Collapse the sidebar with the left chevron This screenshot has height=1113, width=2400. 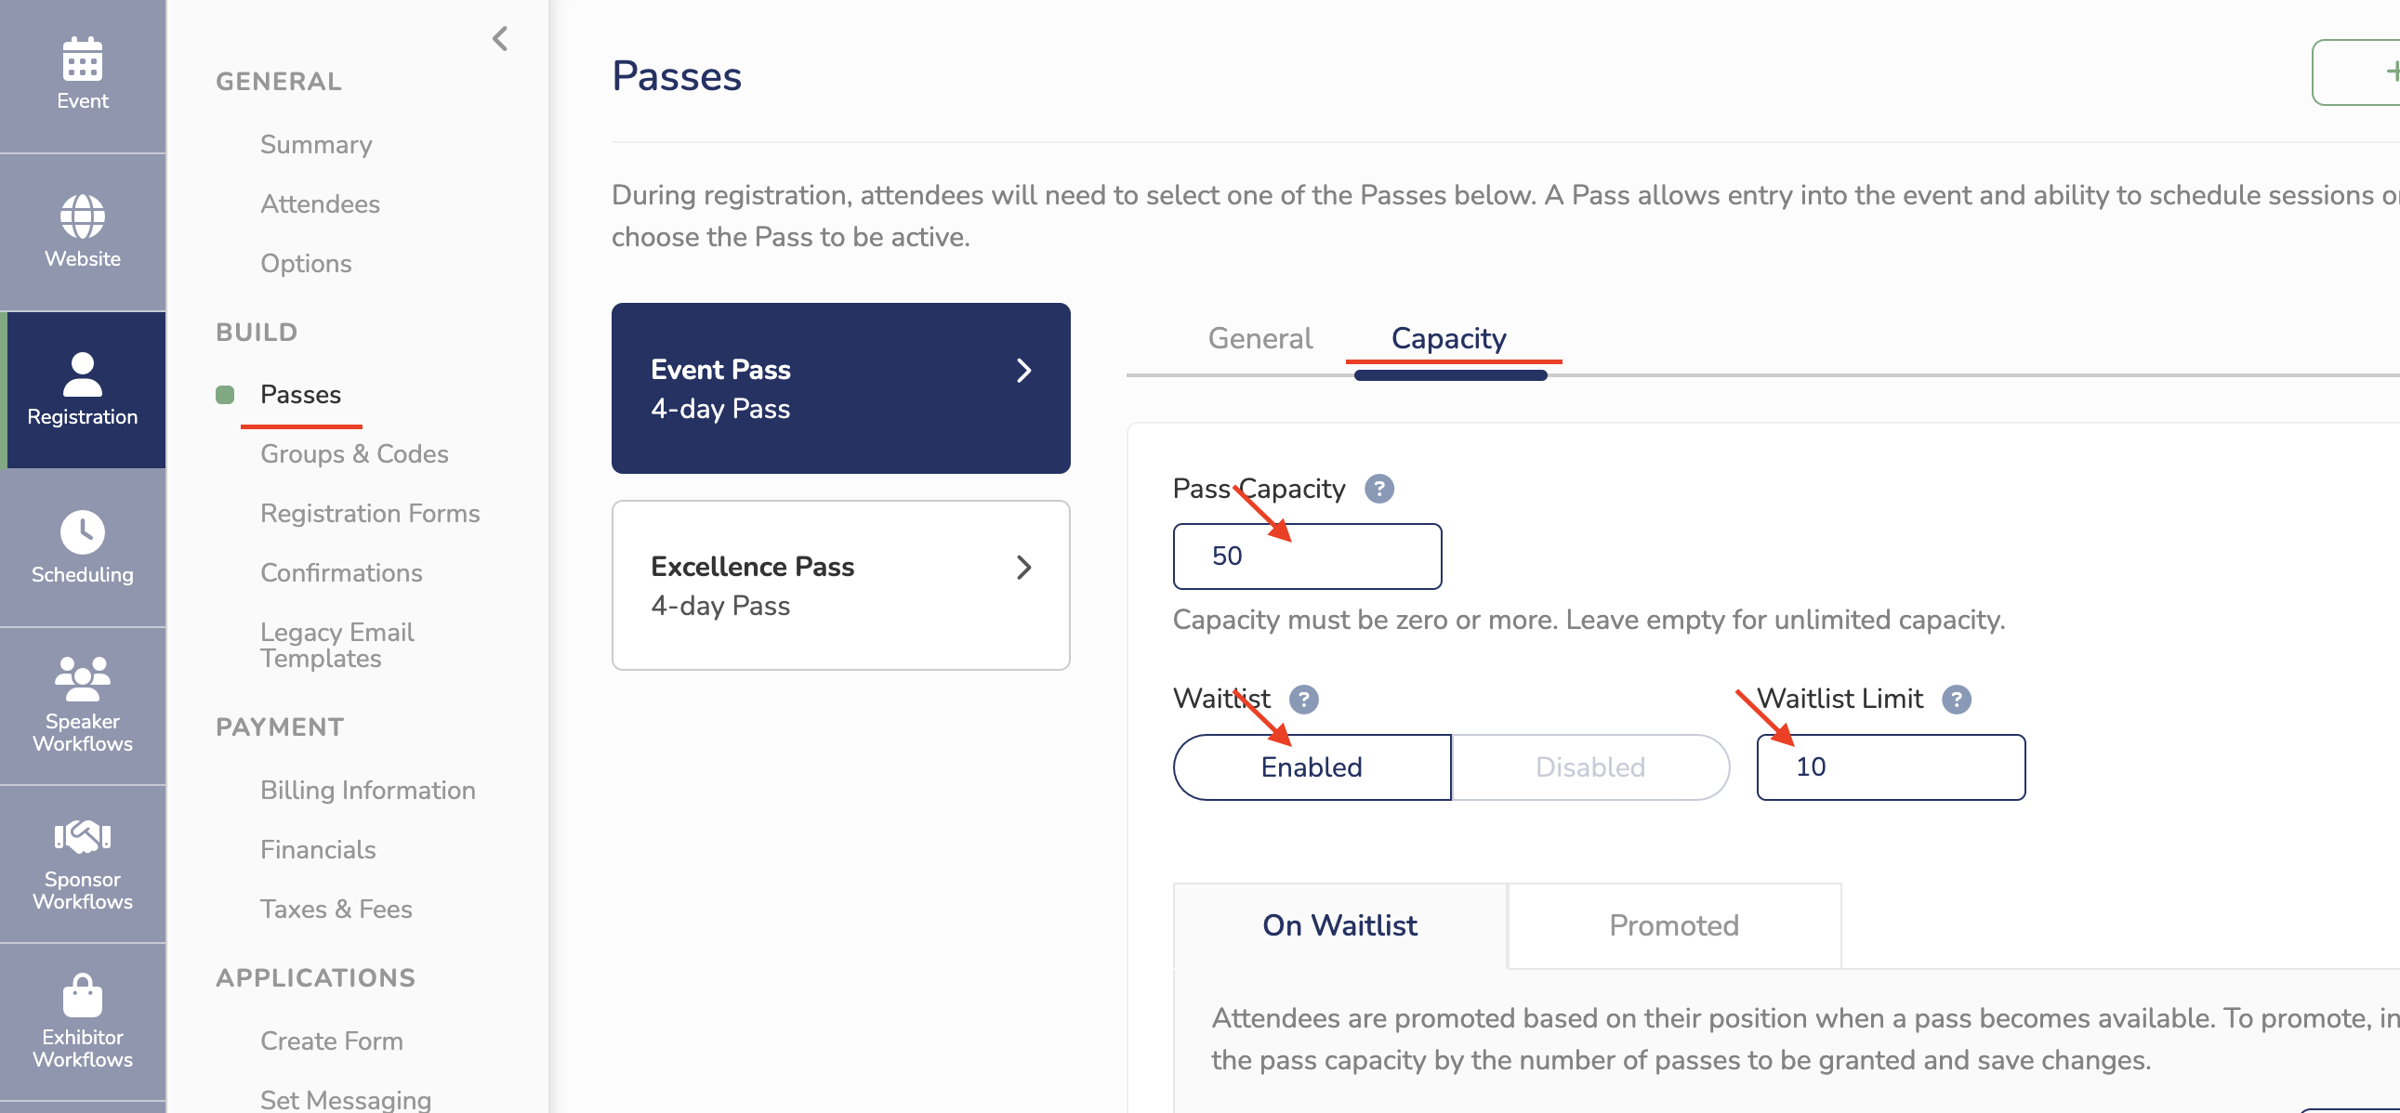click(500, 38)
